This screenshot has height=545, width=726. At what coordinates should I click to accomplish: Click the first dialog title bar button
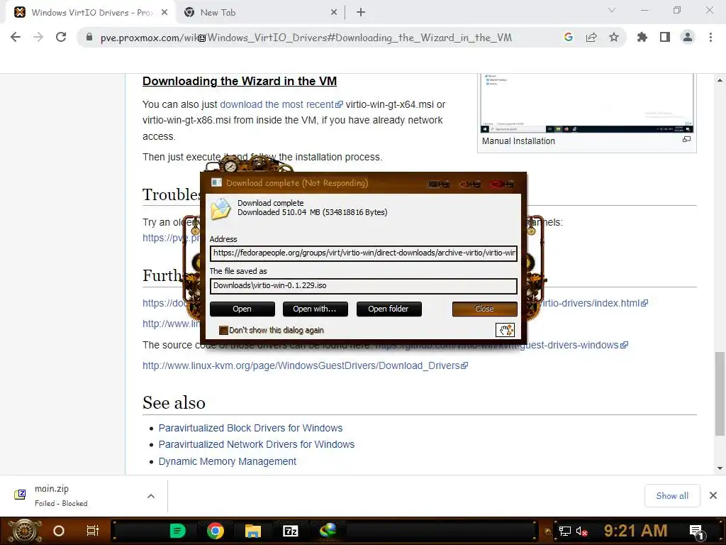(439, 185)
